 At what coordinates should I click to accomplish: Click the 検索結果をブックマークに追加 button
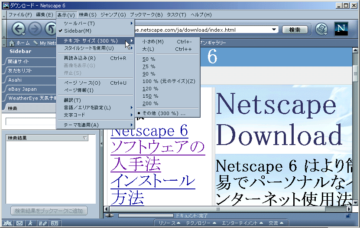pos(49,211)
